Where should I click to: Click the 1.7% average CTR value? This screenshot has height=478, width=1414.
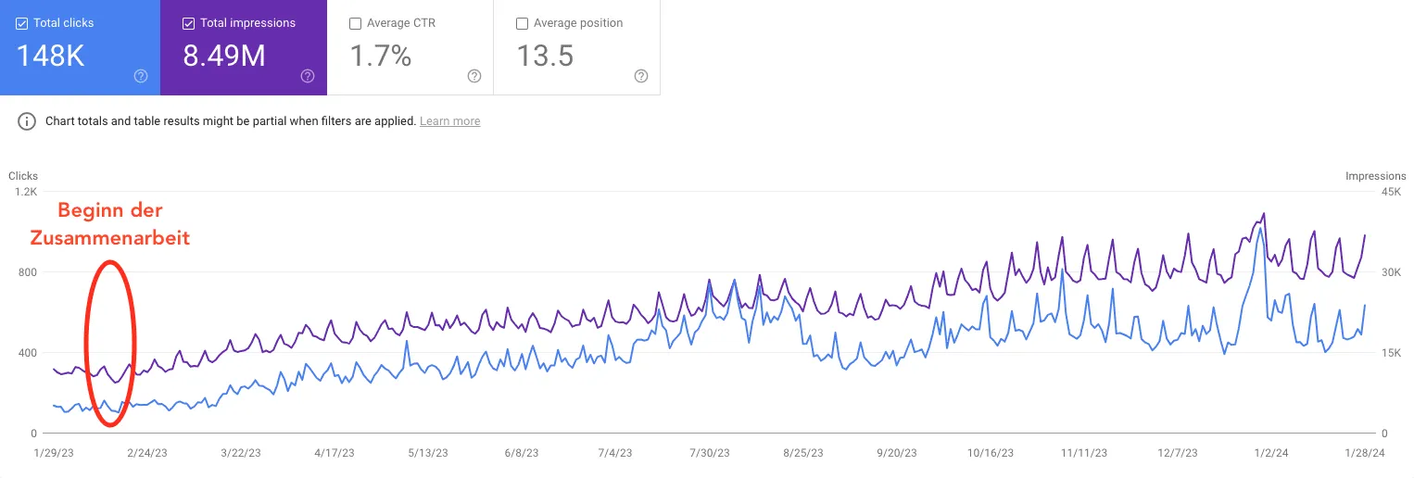380,57
